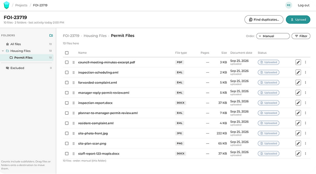Click the drag handle beside inspection-report.docx
This screenshot has width=316, height=174.
pos(73,103)
